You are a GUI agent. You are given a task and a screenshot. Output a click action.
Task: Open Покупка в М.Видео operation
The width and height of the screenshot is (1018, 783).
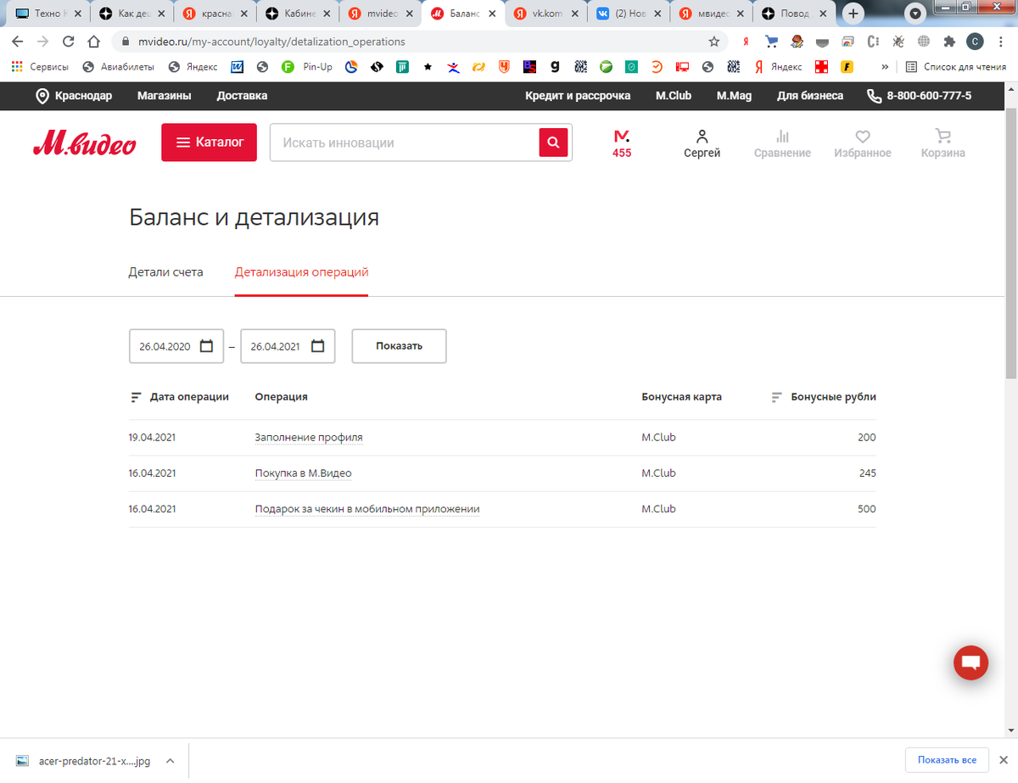click(x=303, y=473)
